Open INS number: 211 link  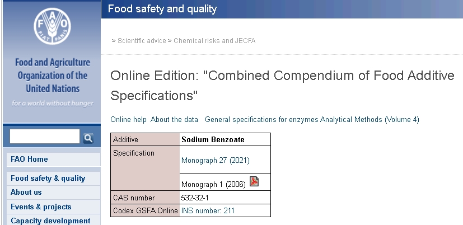(x=208, y=210)
